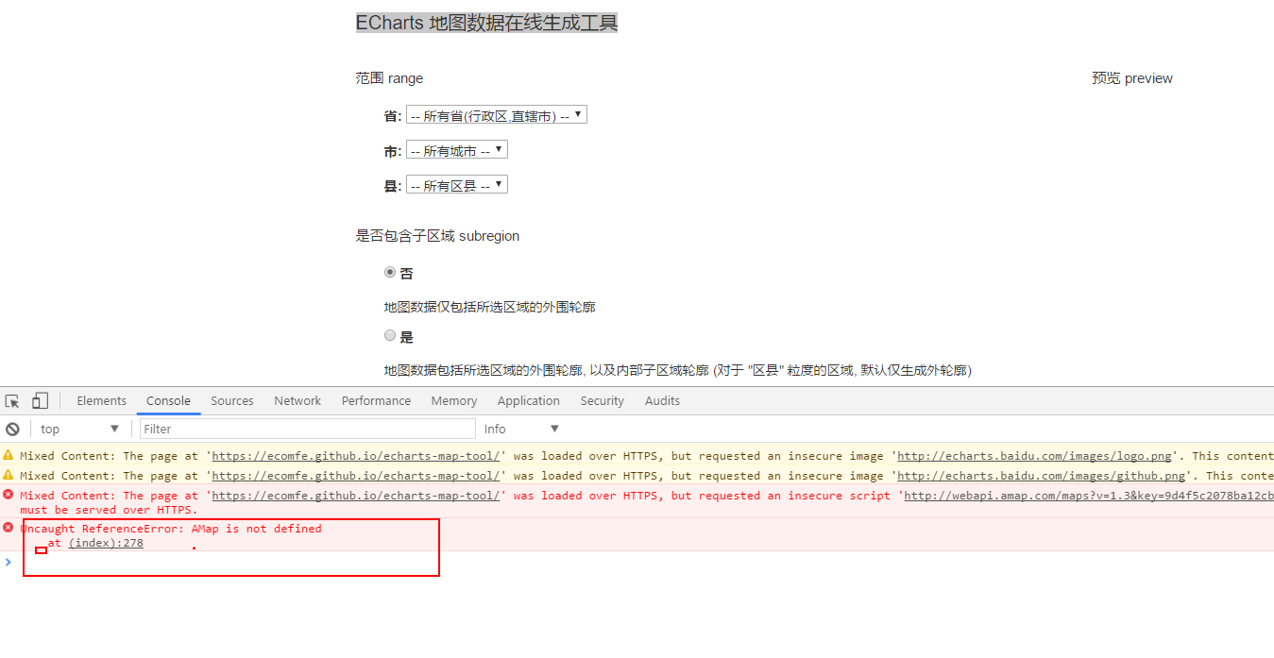
Task: Open the Memory tab
Action: (x=454, y=401)
